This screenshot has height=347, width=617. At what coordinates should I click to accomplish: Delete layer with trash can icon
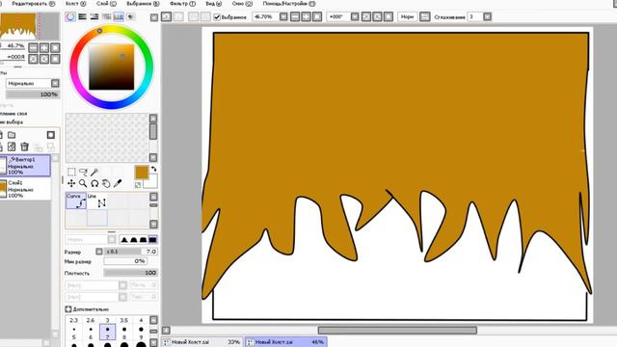pyautogui.click(x=25, y=147)
